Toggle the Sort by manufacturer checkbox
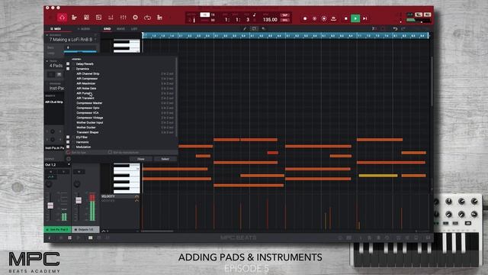The image size is (488, 275). [110, 153]
